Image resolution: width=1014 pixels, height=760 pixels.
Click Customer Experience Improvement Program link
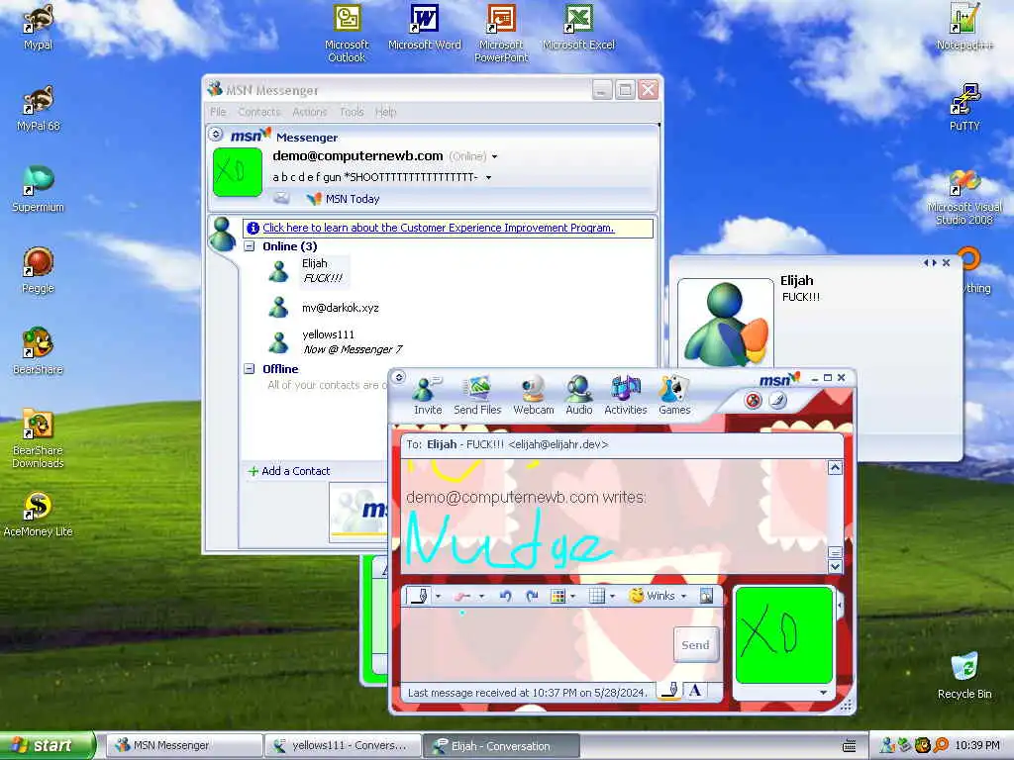[439, 228]
